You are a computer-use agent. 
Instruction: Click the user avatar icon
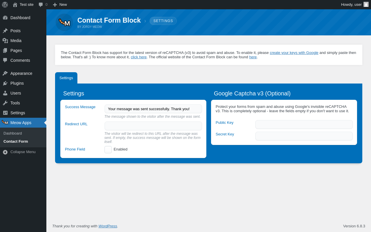tap(366, 4)
